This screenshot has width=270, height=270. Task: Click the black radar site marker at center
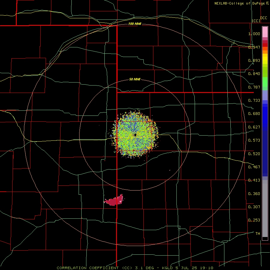tap(135, 135)
